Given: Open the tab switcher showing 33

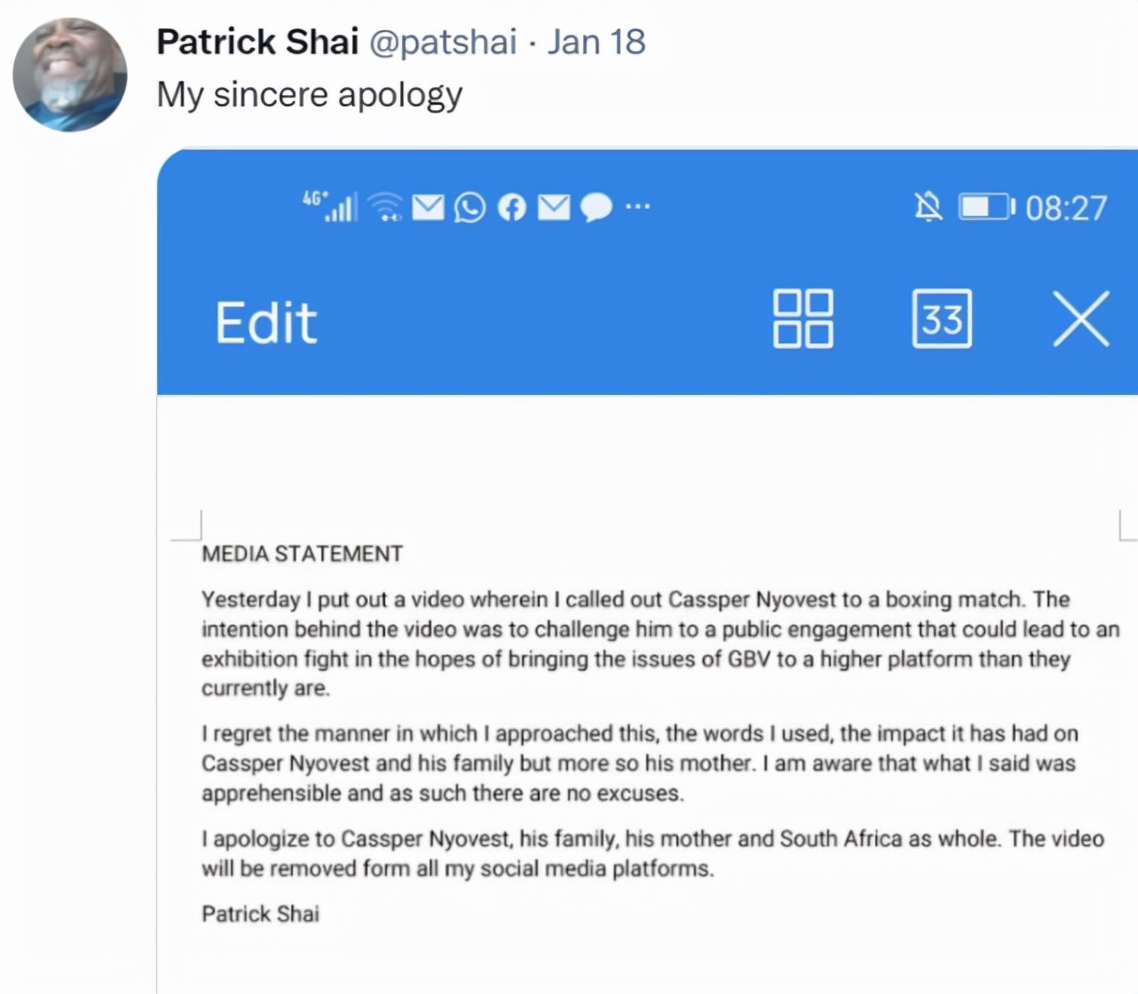Looking at the screenshot, I should tap(942, 319).
